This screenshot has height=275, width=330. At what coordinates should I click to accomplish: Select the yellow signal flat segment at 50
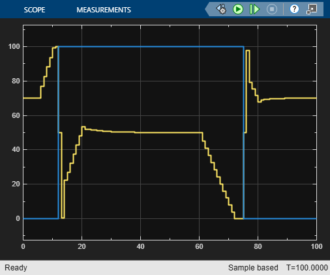168,132
